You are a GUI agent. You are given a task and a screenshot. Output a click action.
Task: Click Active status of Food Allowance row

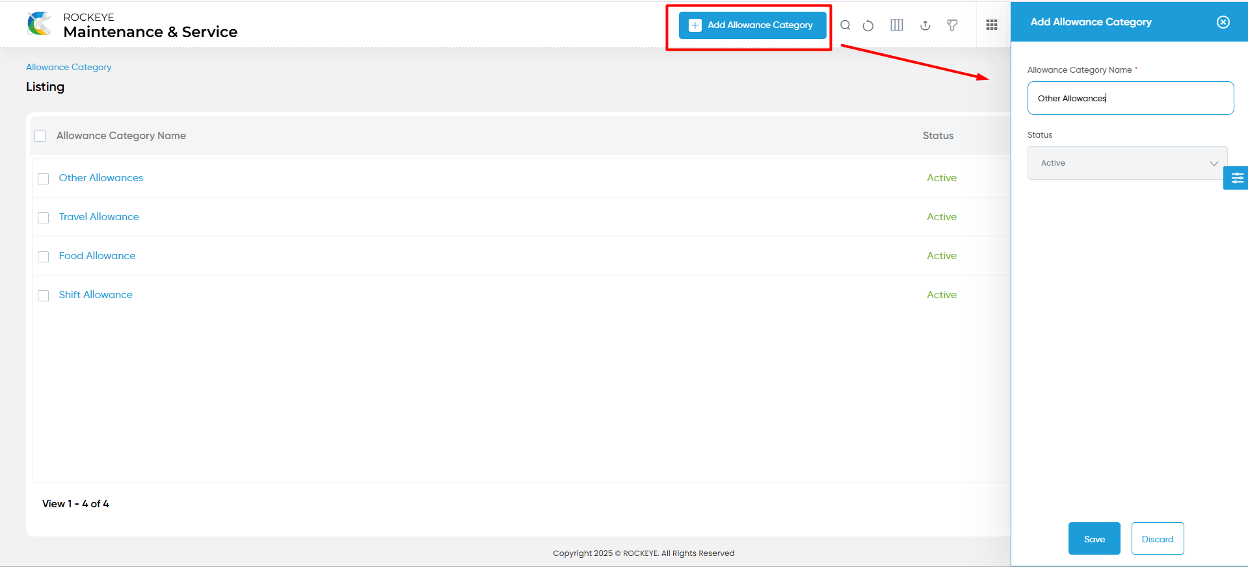pyautogui.click(x=942, y=256)
